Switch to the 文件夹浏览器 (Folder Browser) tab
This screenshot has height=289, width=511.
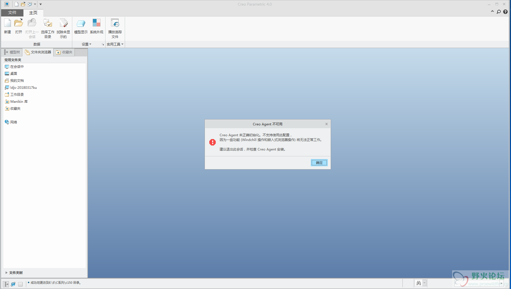click(x=38, y=52)
